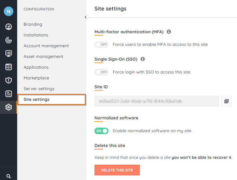Open the devices monitor list icon

click(x=8, y=53)
